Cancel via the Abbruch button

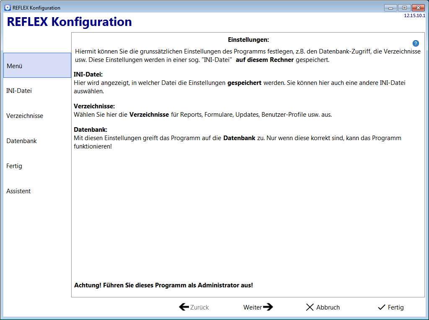[323, 307]
